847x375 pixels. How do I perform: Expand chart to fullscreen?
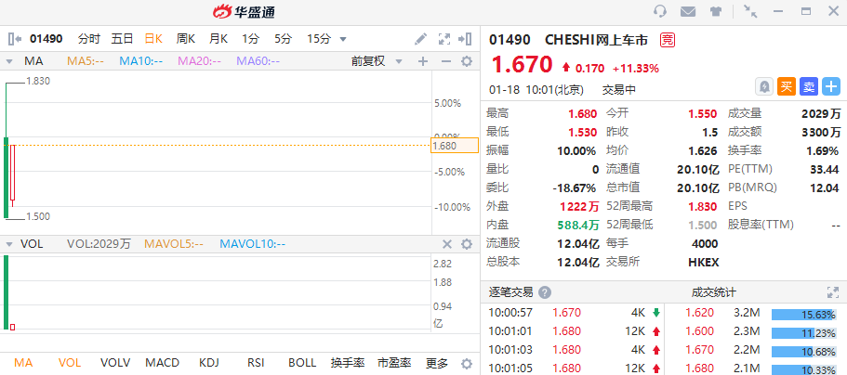(444, 39)
